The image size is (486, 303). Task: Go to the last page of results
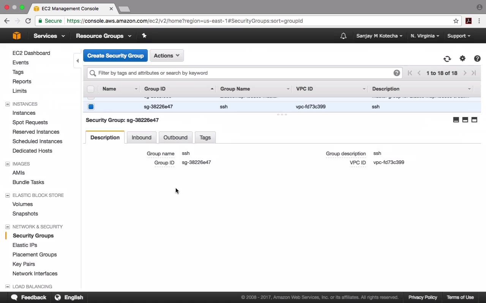474,73
